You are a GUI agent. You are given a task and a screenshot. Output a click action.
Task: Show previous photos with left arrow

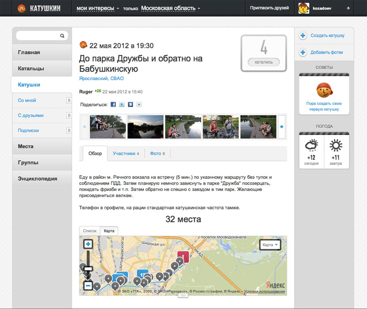[84, 127]
